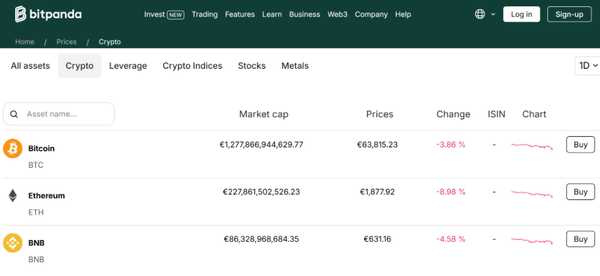The image size is (600, 276).
Task: Open the Help menu
Action: 403,15
